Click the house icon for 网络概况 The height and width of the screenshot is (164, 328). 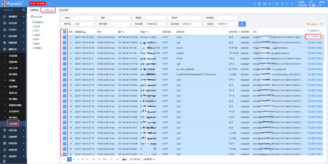pyautogui.click(x=5, y=16)
